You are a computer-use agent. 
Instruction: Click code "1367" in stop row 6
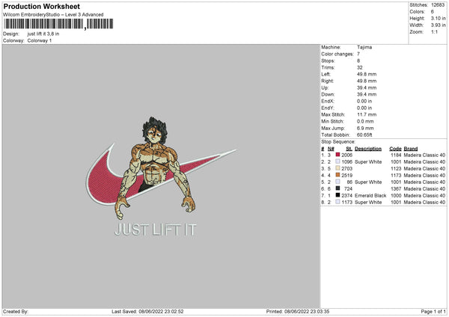pos(396,189)
